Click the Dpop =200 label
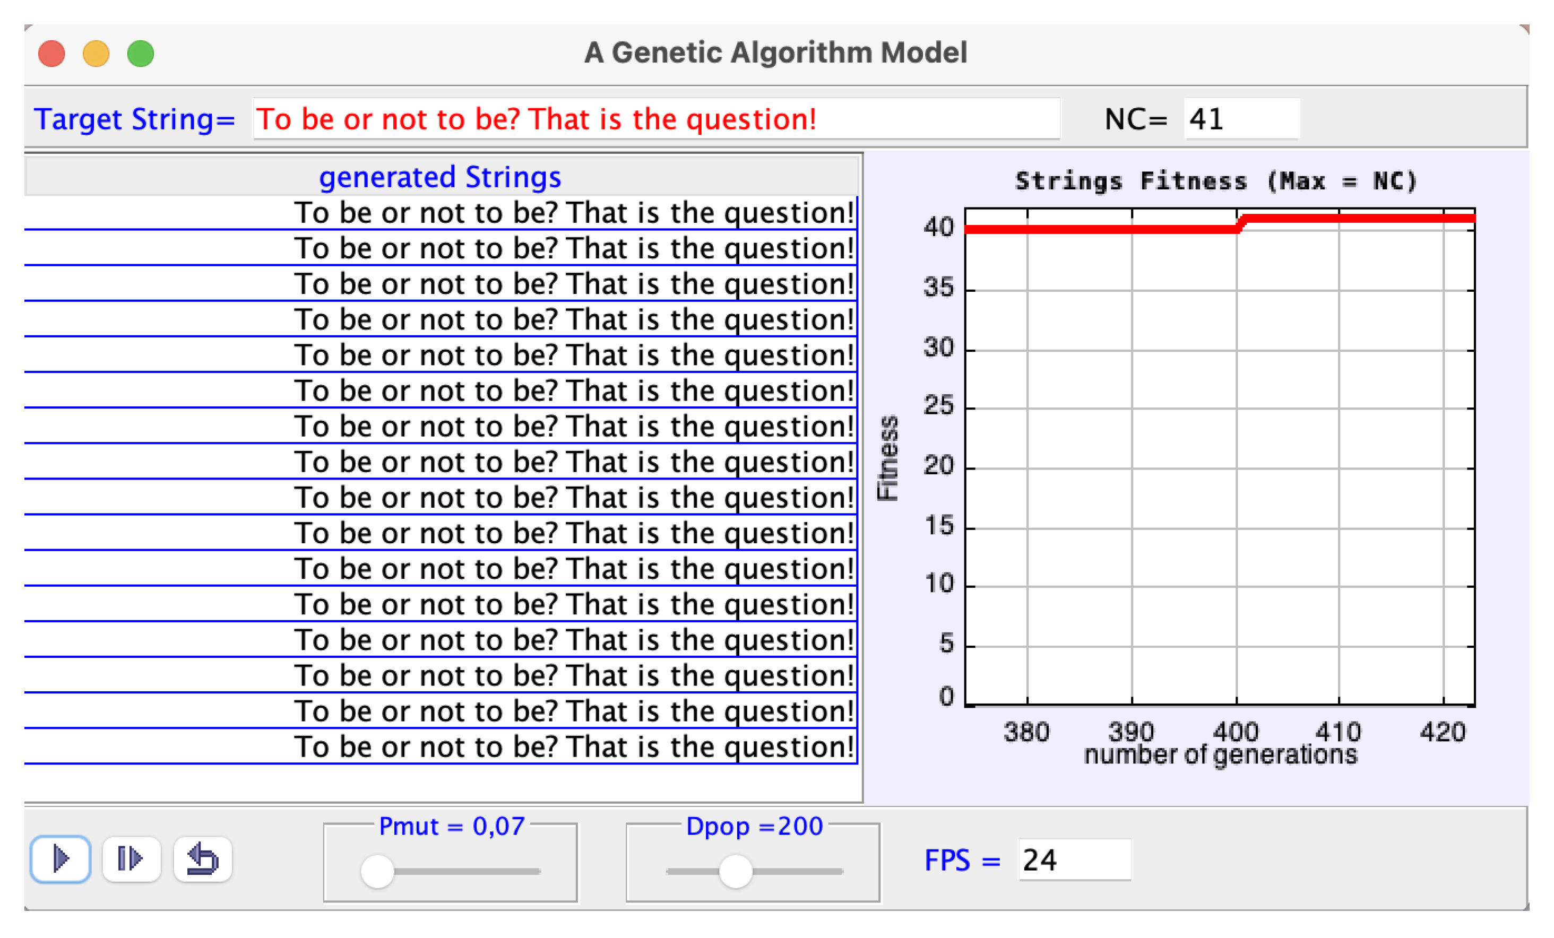Image resolution: width=1554 pixels, height=938 pixels. click(754, 826)
